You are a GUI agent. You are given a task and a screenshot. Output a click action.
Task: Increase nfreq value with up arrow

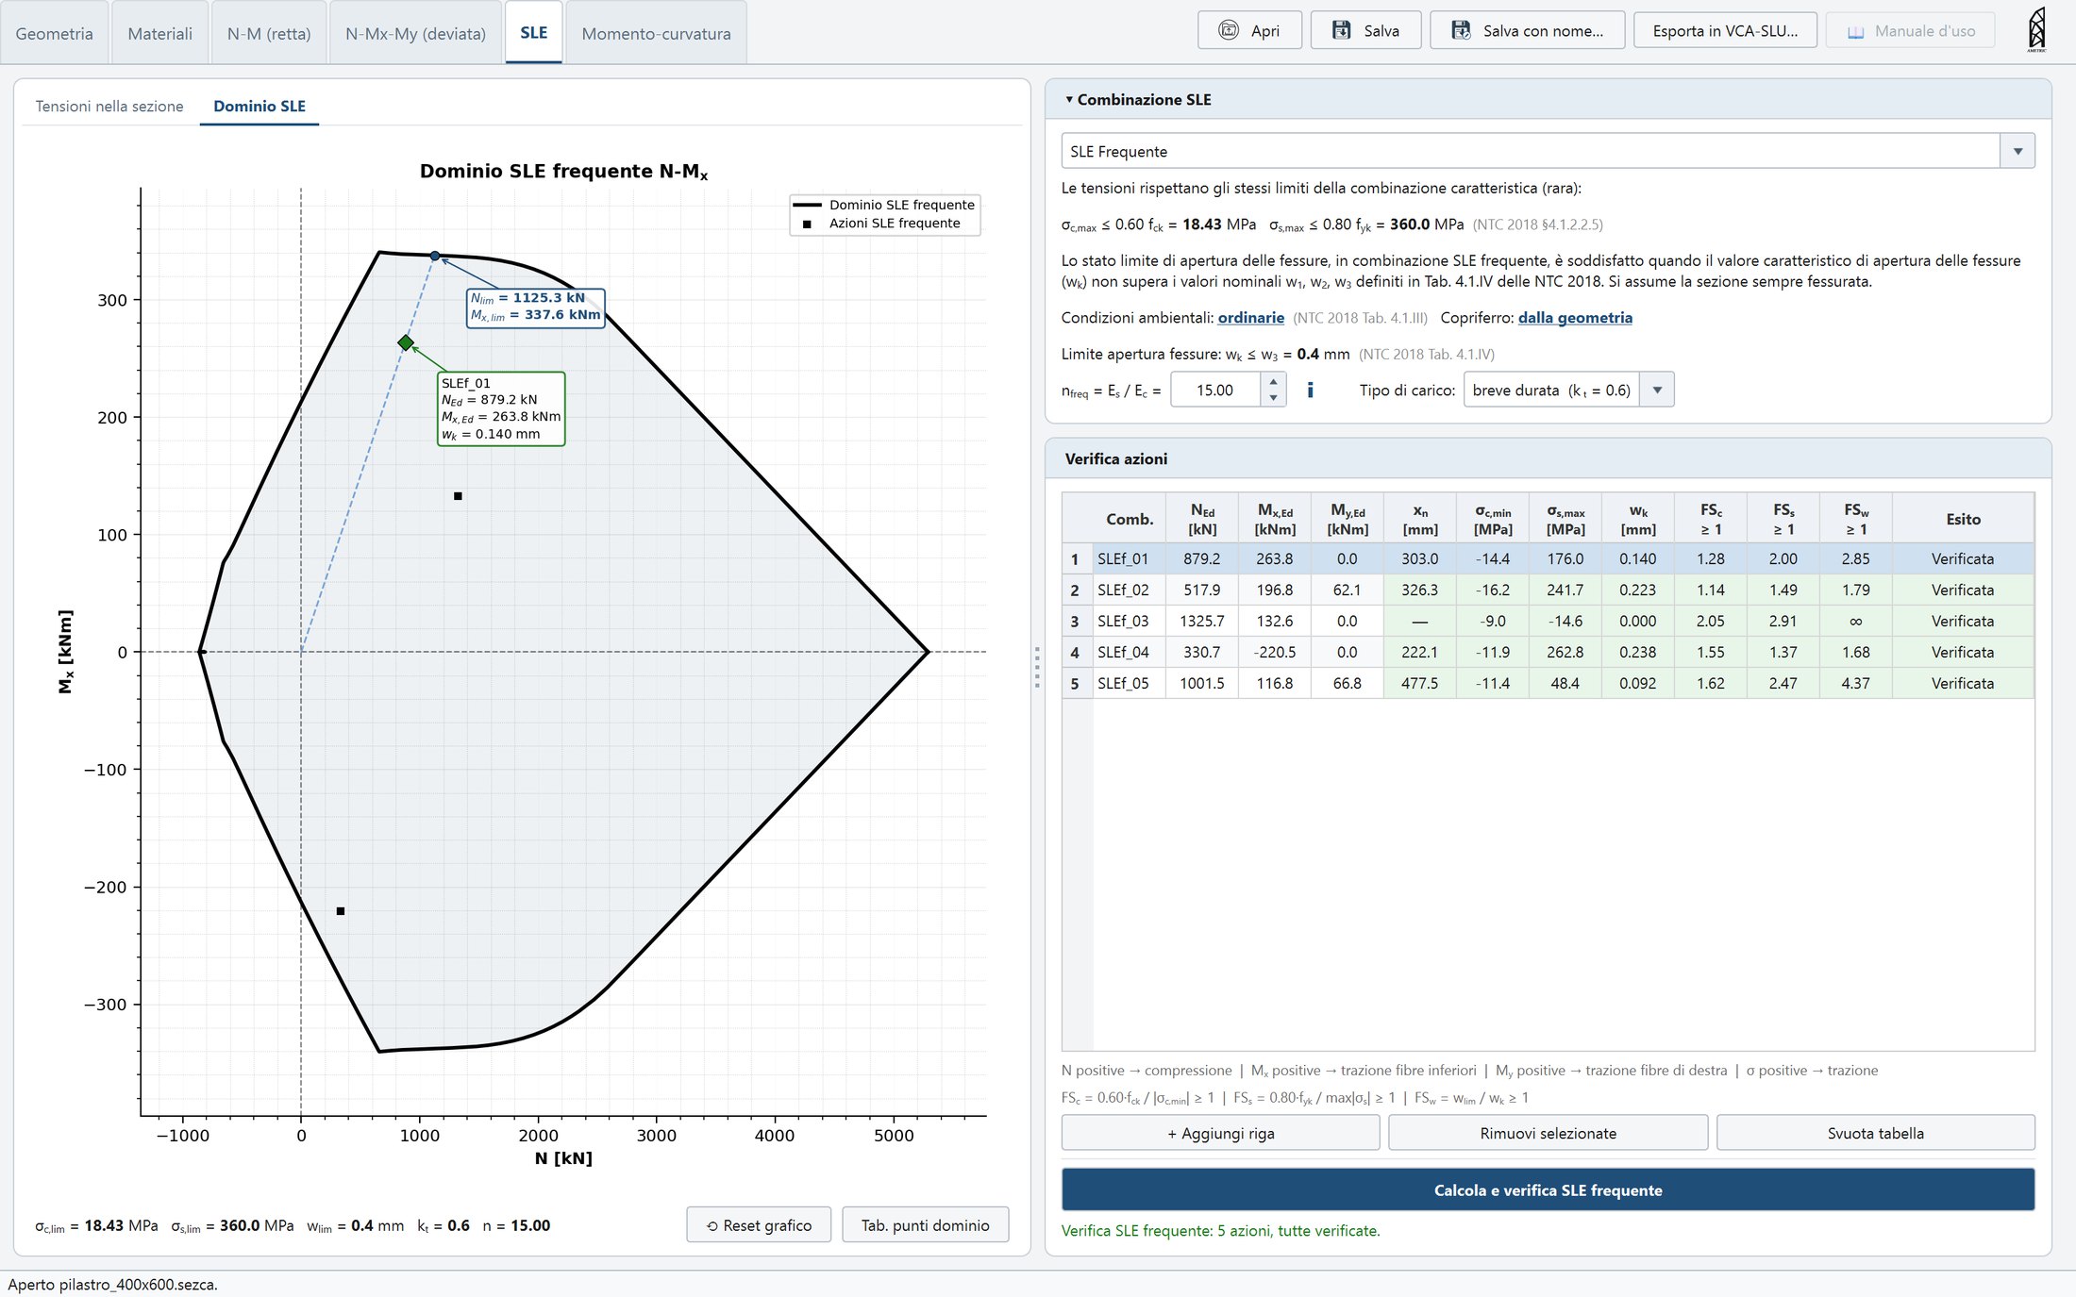pyautogui.click(x=1273, y=382)
